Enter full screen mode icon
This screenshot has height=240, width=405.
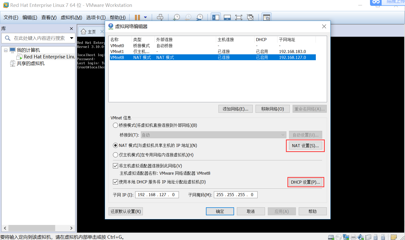(x=239, y=17)
